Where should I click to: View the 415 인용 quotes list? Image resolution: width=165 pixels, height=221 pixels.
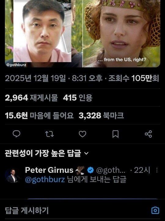coord(78,98)
